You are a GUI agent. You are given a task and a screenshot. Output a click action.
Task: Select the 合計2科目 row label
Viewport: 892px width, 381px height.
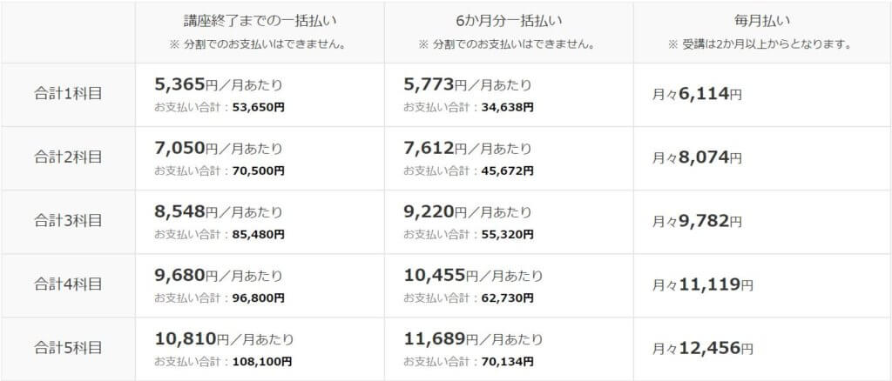(68, 157)
